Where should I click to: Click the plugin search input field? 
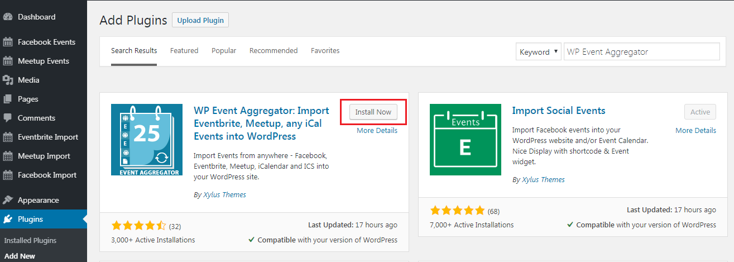(x=642, y=51)
